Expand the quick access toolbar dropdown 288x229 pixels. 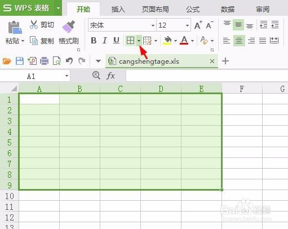[98, 61]
